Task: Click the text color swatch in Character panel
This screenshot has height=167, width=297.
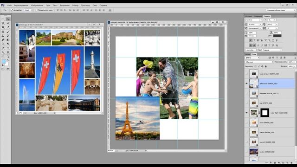Action: pos(277,36)
